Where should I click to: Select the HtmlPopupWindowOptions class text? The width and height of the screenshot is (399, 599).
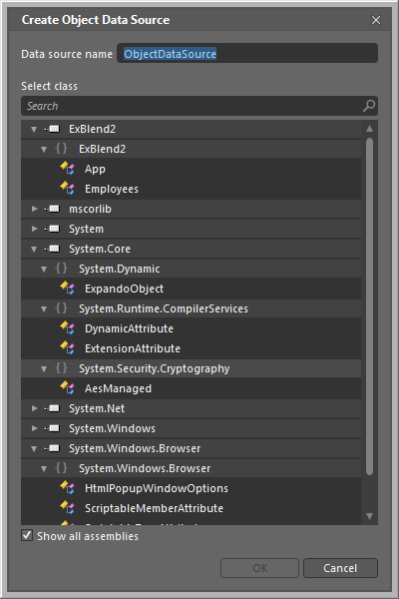tap(157, 488)
